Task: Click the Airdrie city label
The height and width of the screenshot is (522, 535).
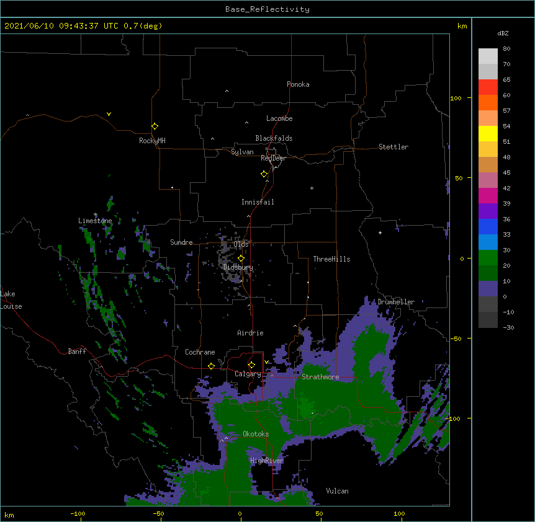Action: [250, 333]
